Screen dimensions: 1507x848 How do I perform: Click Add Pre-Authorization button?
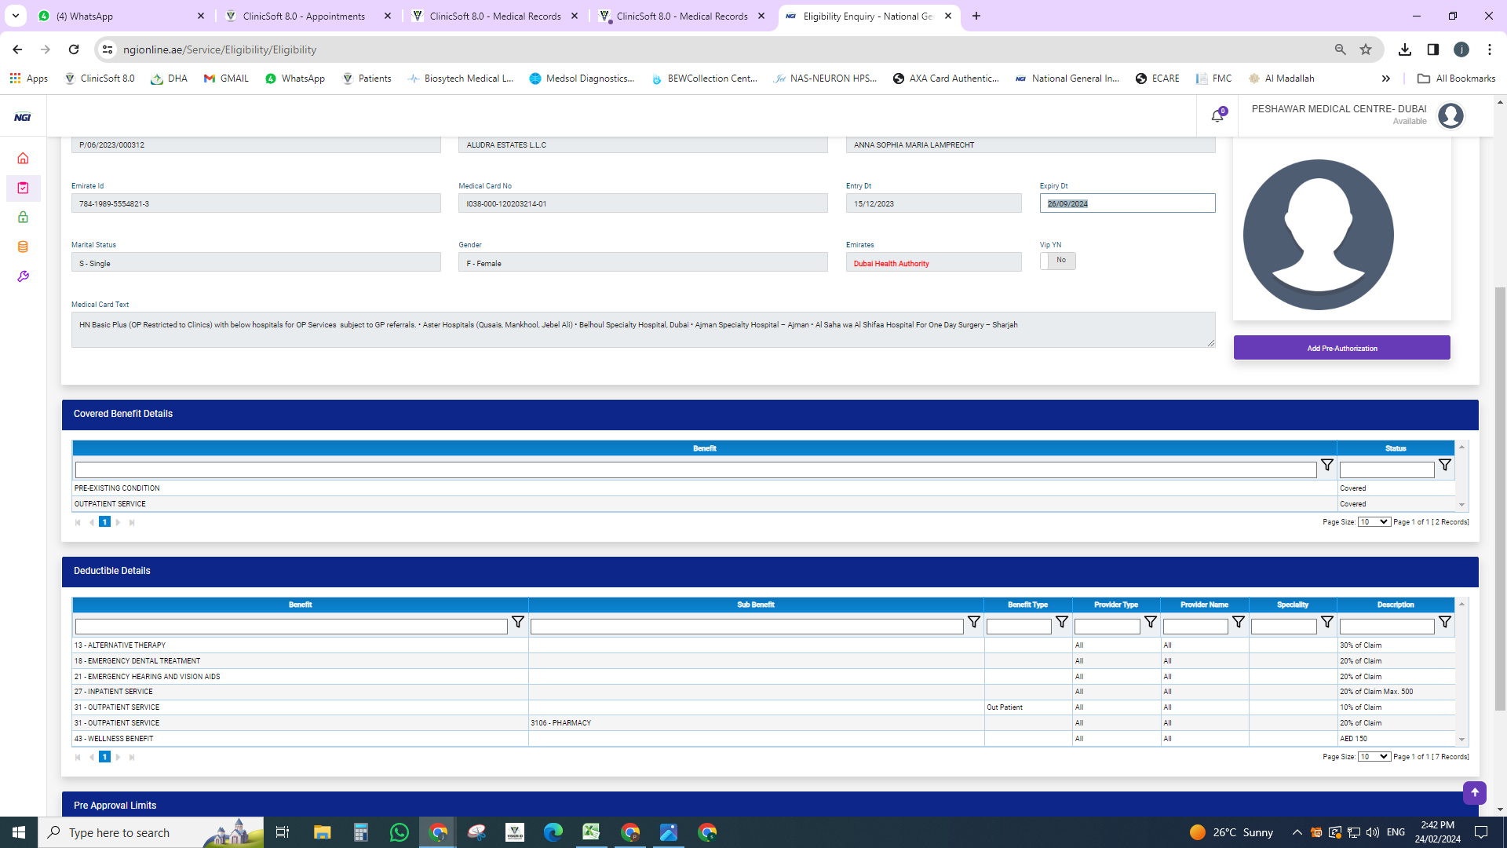pyautogui.click(x=1341, y=348)
